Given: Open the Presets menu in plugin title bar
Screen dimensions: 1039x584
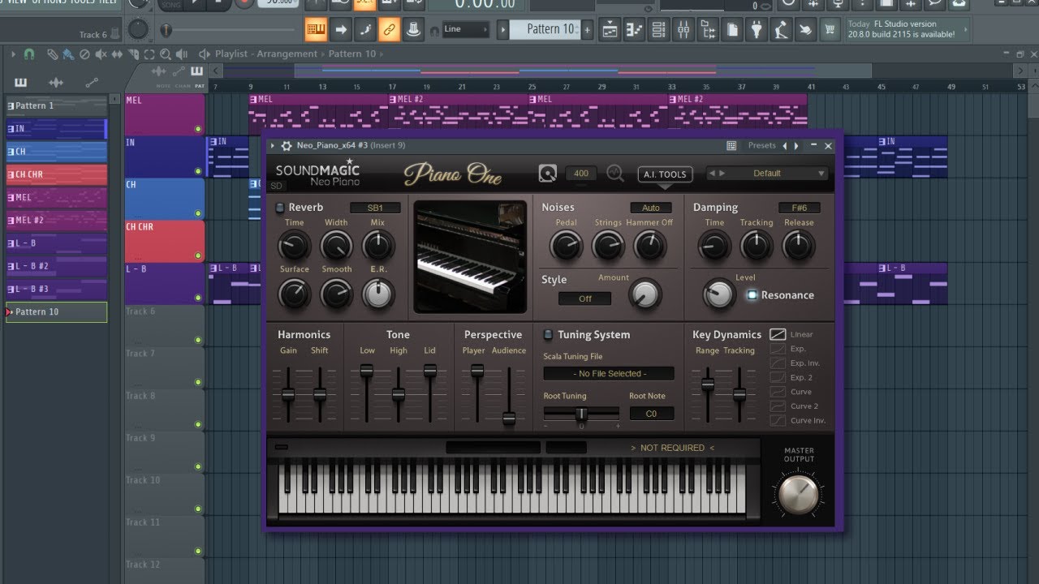Looking at the screenshot, I should 761,146.
